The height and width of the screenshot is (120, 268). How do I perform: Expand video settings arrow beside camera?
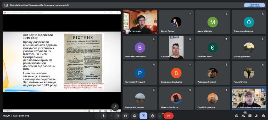(111, 116)
